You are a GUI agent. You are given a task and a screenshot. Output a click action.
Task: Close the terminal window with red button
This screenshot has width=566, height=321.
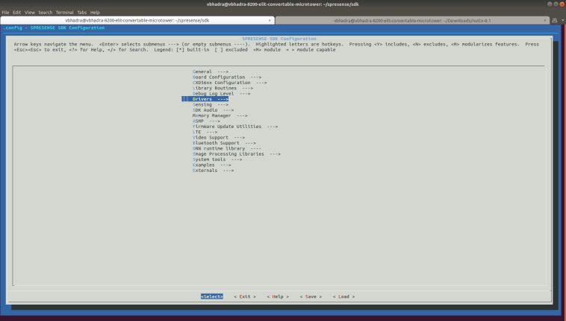(x=562, y=4)
